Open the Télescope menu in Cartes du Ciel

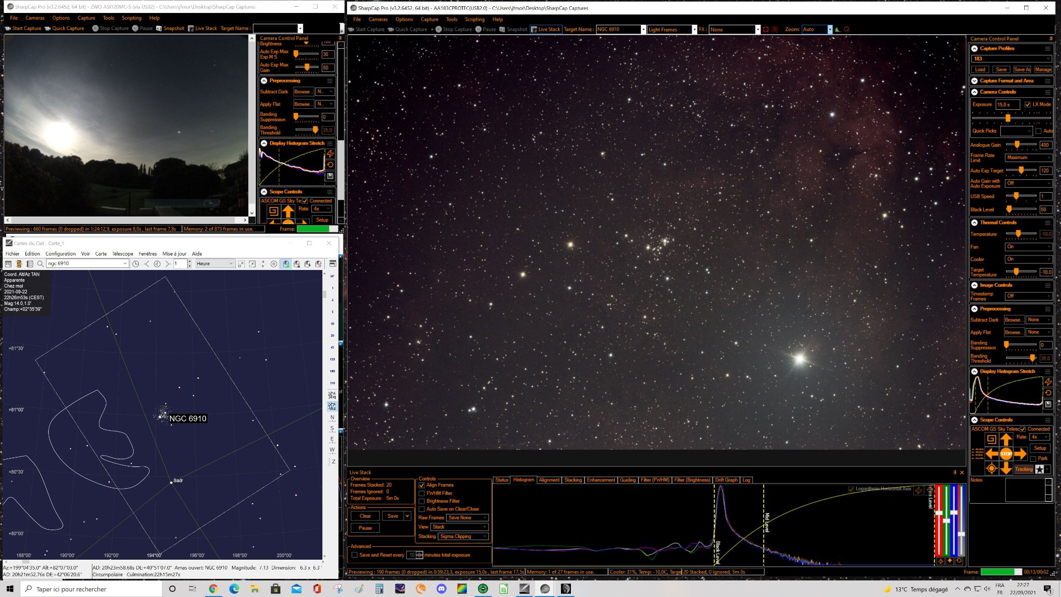(x=123, y=254)
